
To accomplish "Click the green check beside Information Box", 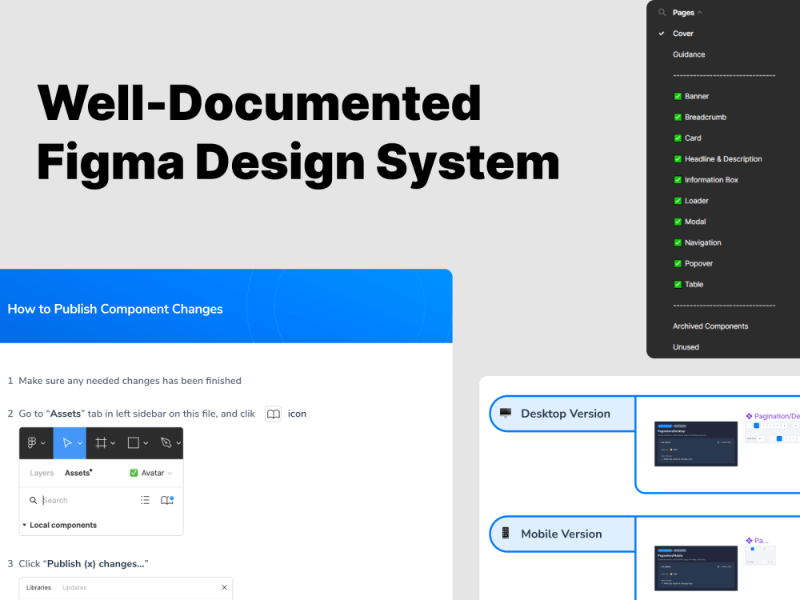I will click(678, 179).
